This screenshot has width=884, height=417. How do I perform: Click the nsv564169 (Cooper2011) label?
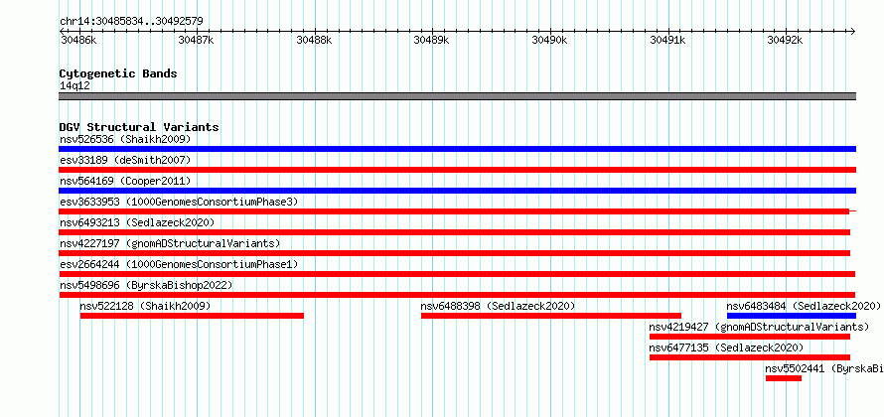click(126, 181)
